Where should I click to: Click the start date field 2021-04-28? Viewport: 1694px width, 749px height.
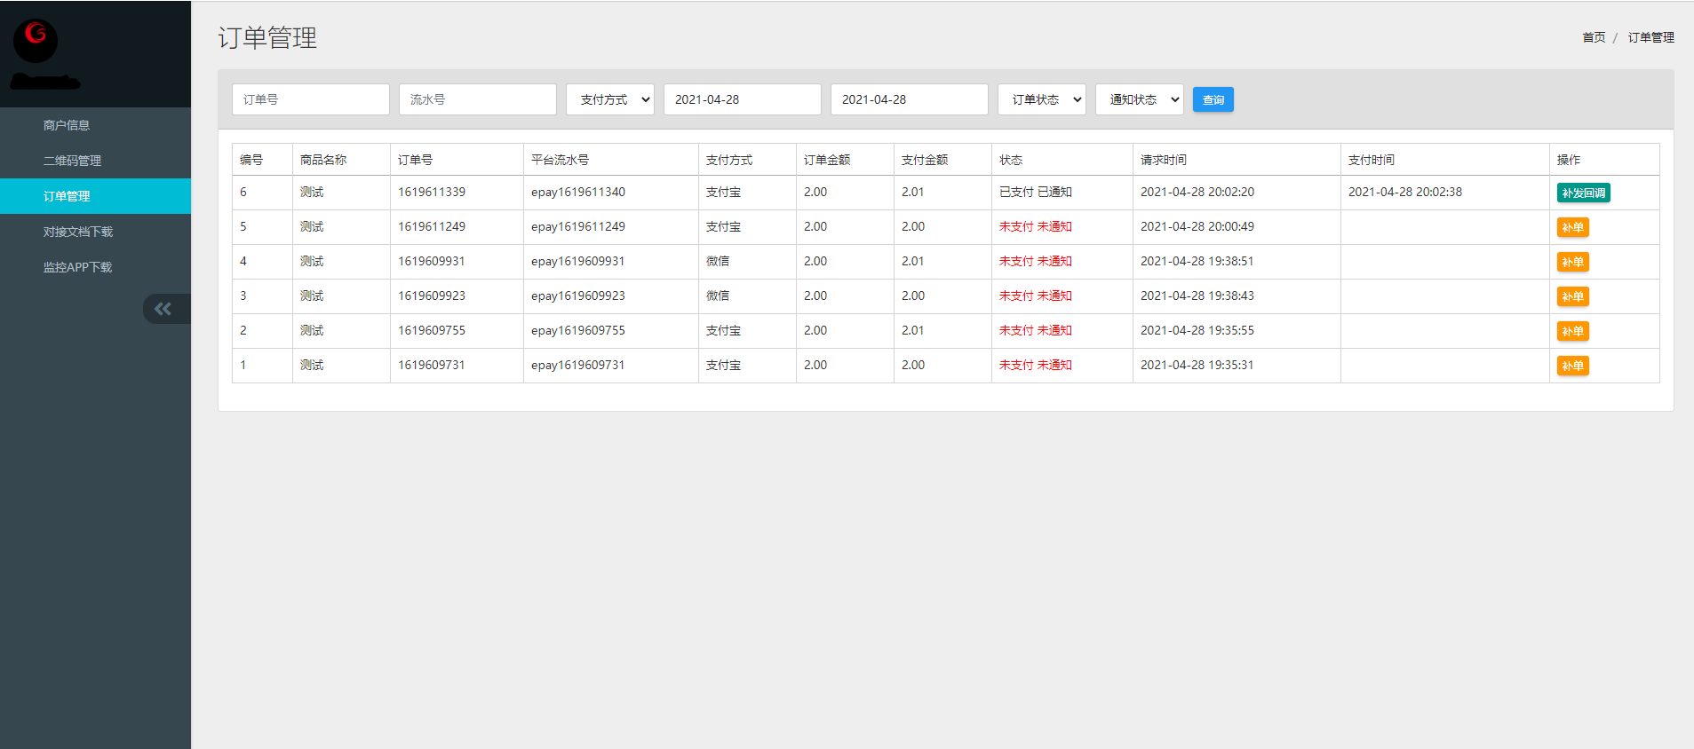click(x=742, y=99)
